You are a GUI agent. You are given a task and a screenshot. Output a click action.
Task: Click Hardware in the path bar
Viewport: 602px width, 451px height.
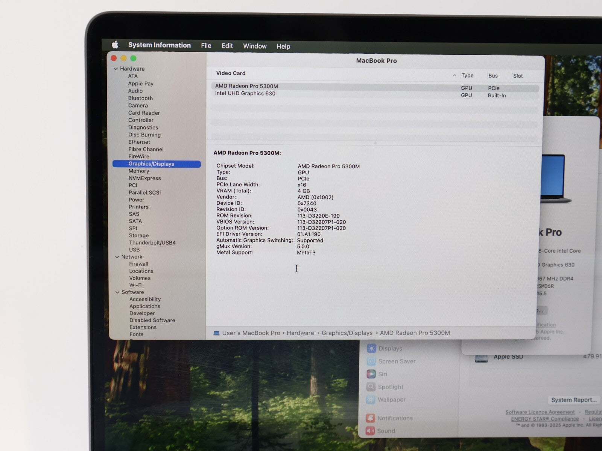[x=300, y=333]
